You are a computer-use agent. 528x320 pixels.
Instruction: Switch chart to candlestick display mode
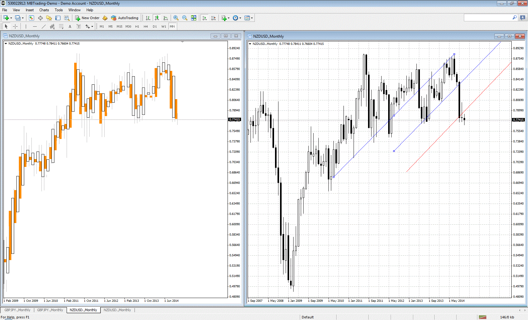157,18
